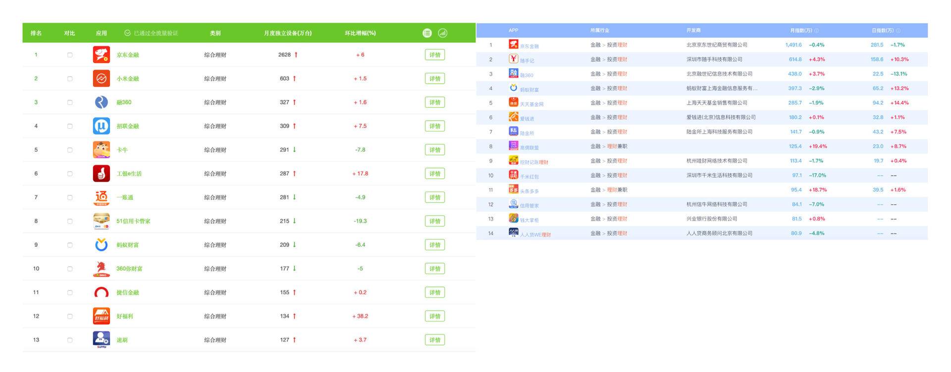Switch to chart view icon in green header
This screenshot has width=951, height=372.
[x=443, y=33]
